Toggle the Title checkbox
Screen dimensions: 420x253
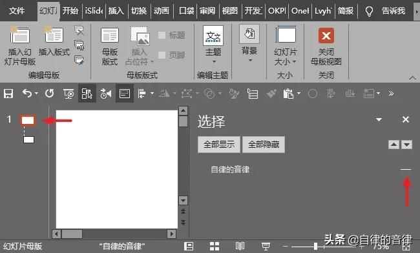[162, 35]
